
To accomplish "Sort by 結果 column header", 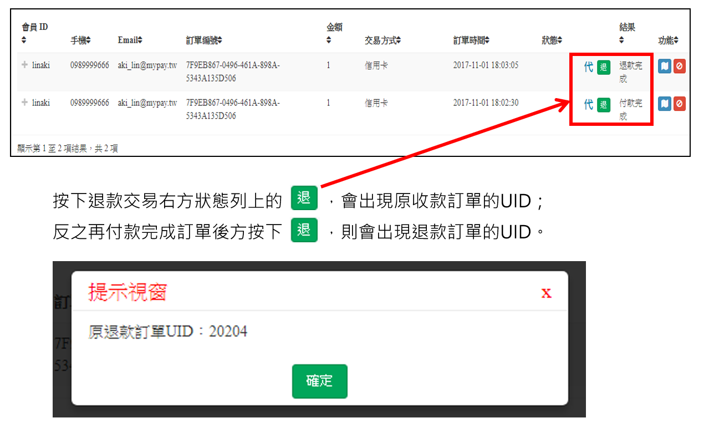I will (626, 33).
